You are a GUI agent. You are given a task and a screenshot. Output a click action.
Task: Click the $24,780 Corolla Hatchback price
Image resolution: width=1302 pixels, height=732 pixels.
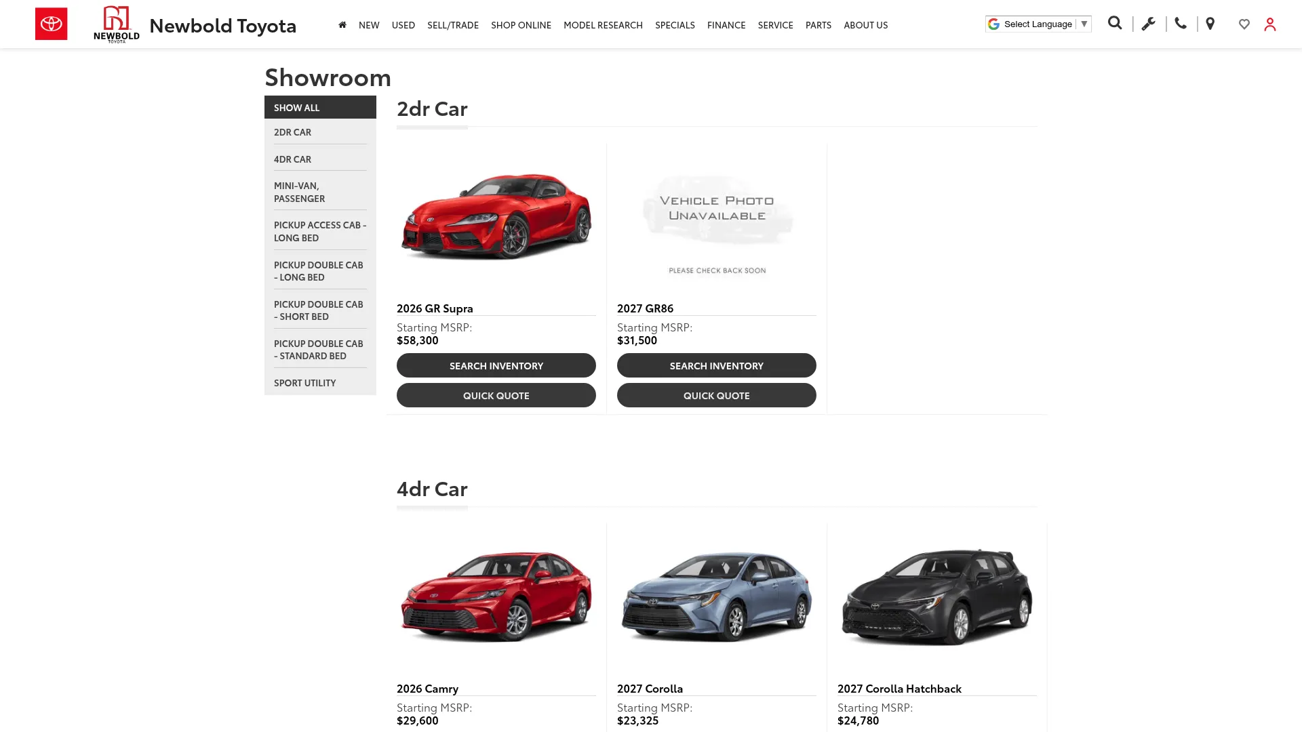(x=858, y=720)
